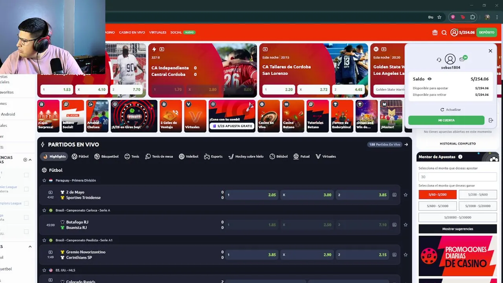503x283 pixels.
Task: Click the logout icon beside Mi Cuenta
Action: [491, 120]
